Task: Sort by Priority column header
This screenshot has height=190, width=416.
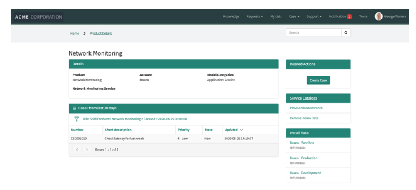Action: pyautogui.click(x=184, y=130)
